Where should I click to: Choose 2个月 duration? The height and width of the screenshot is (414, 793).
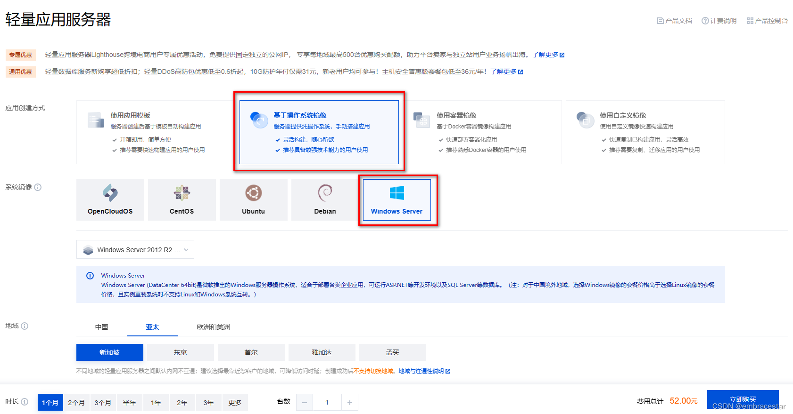[x=76, y=402]
